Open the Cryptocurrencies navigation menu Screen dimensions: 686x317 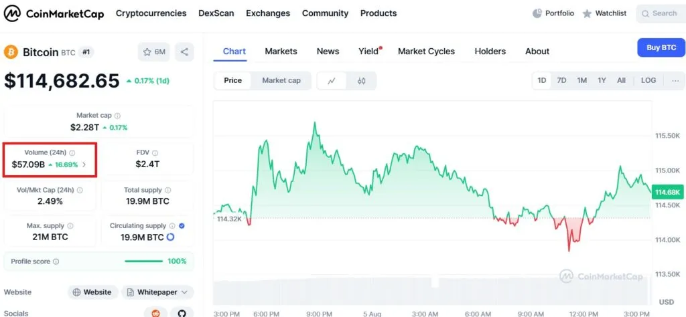coord(151,13)
